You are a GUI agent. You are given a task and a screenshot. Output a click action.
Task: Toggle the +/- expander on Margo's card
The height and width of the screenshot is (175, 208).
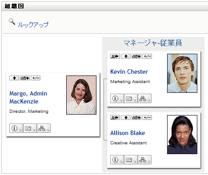[36, 78]
